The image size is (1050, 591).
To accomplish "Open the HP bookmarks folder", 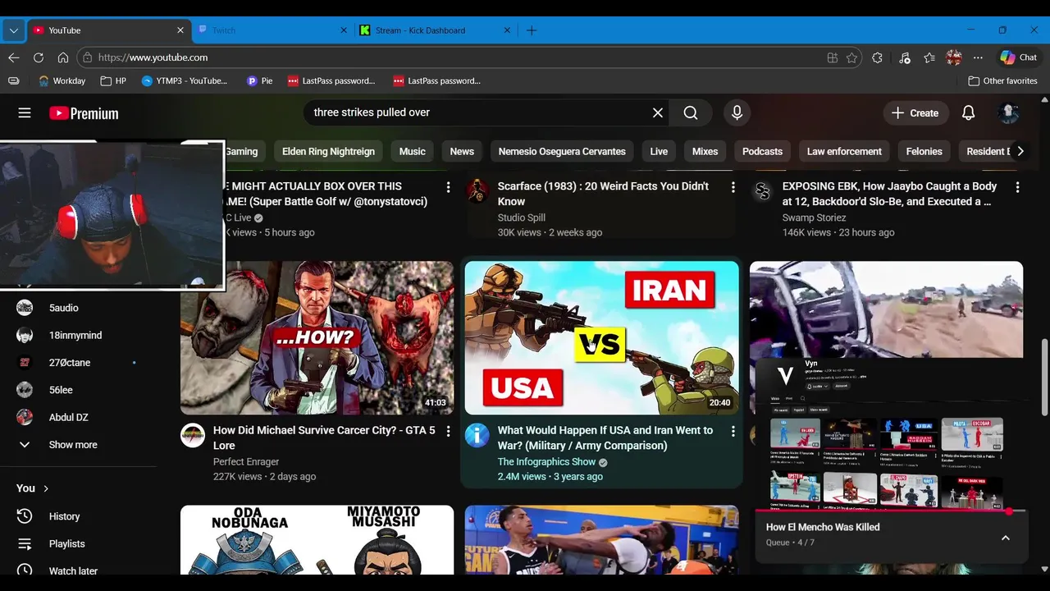I will pyautogui.click(x=113, y=80).
